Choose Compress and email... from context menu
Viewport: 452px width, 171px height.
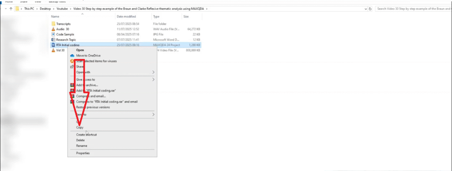coord(91,96)
